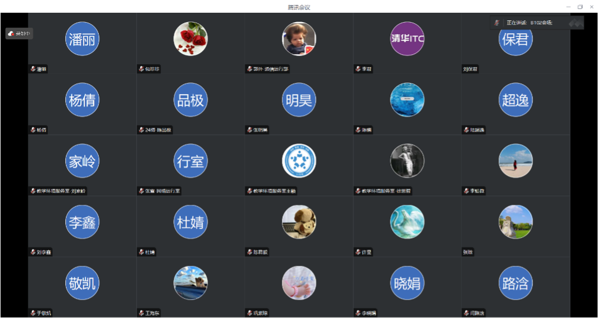Click the red roses profile avatar
Screen dimensions: 601x319
[191, 39]
